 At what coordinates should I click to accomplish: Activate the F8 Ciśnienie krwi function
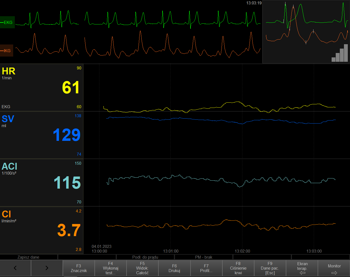[x=238, y=268]
